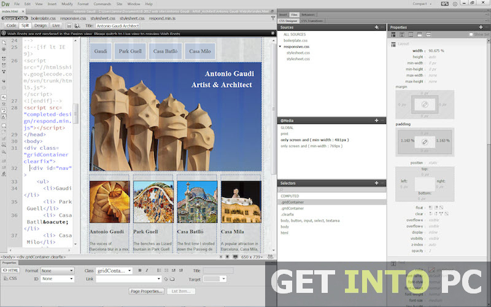
Task: Switch to Design view
Action: [x=40, y=26]
